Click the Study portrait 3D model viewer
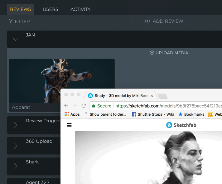 [148, 158]
